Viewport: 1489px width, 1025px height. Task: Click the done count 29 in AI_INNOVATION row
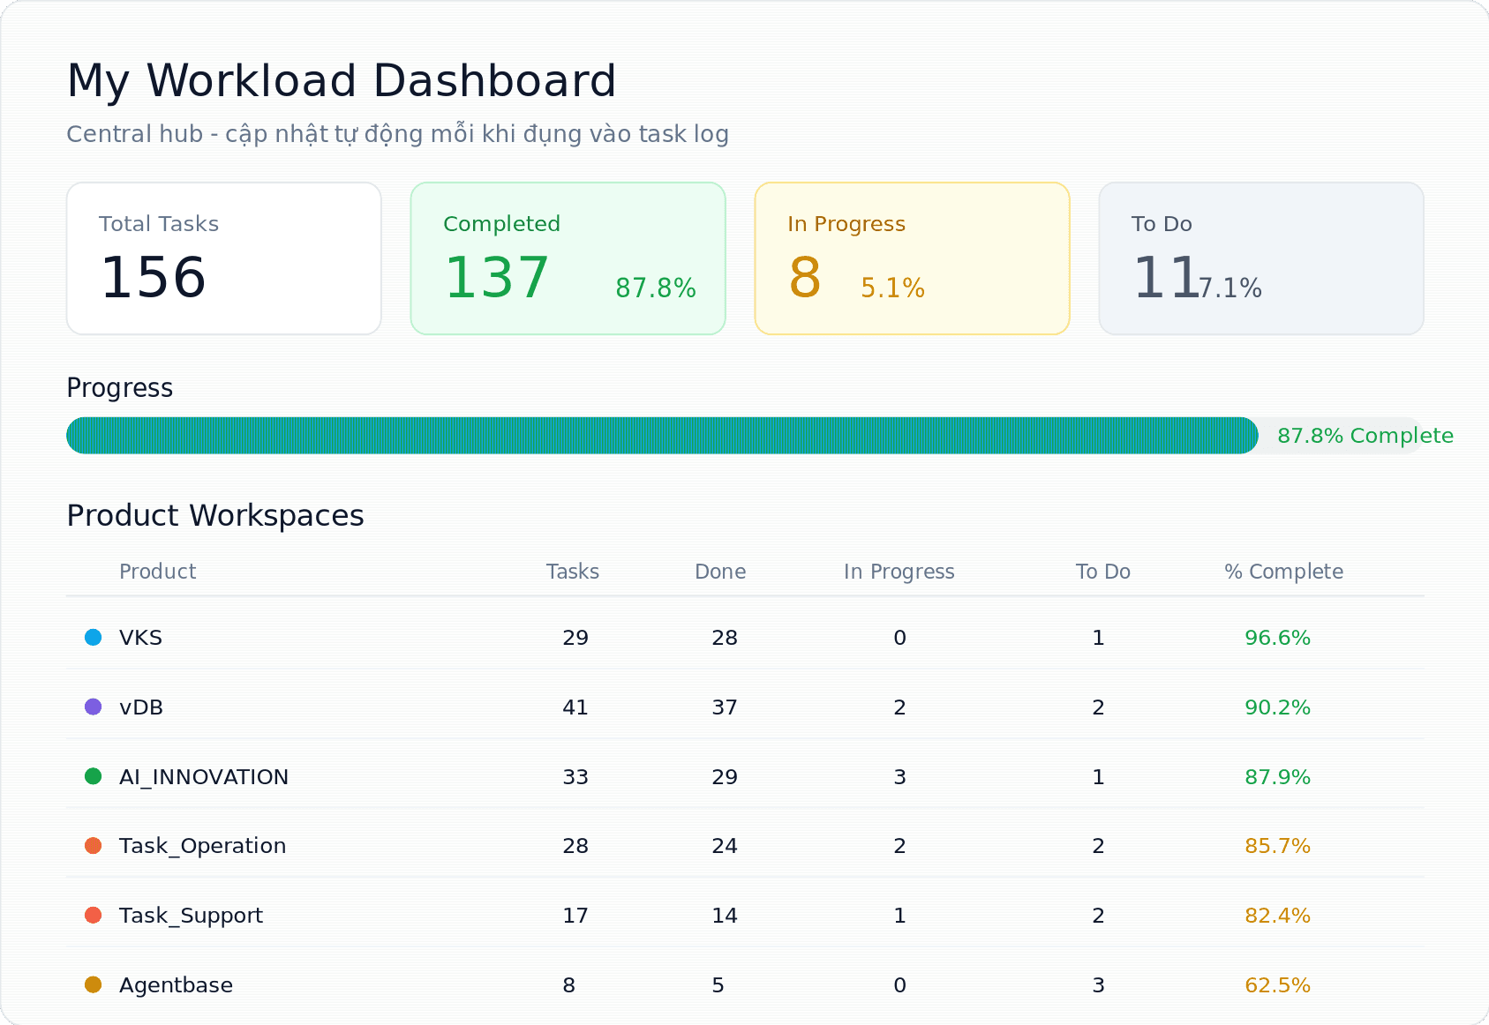(x=725, y=777)
